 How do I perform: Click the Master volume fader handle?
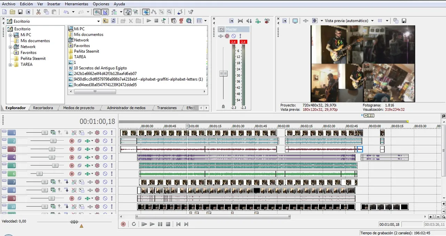(x=223, y=73)
